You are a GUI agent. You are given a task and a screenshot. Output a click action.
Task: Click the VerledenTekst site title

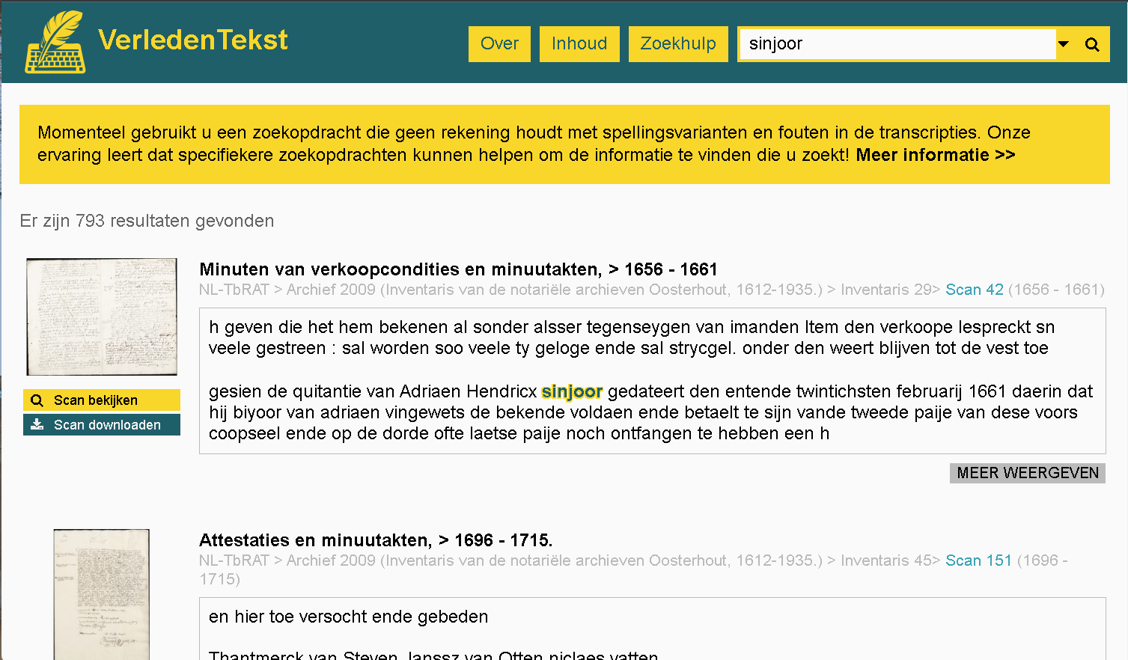pyautogui.click(x=193, y=40)
